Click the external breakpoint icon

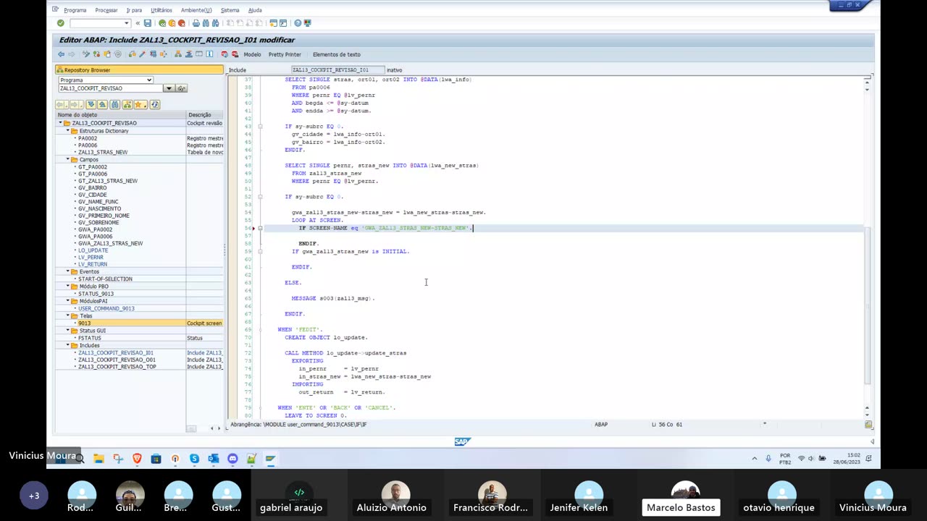click(235, 54)
